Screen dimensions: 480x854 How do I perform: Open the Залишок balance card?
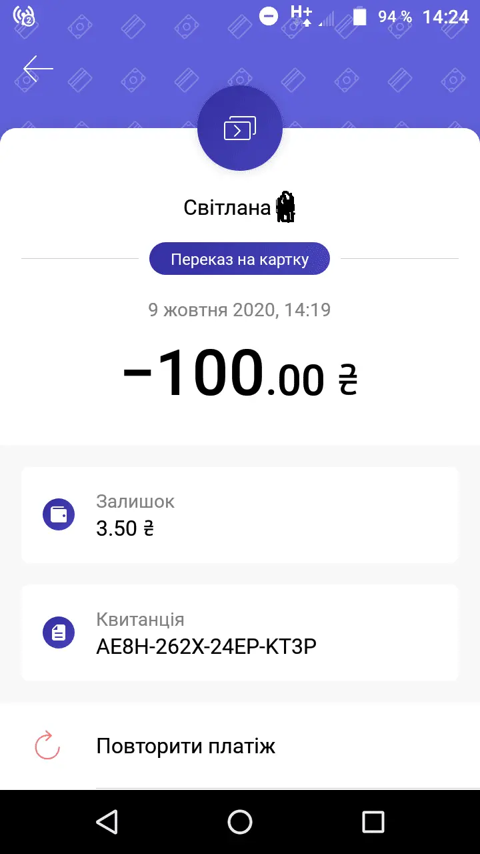[x=240, y=515]
